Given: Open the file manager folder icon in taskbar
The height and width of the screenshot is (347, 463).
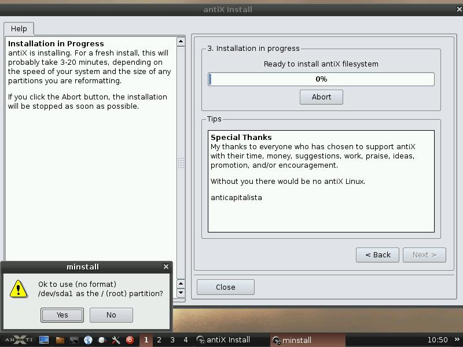Looking at the screenshot, I should click(x=60, y=340).
